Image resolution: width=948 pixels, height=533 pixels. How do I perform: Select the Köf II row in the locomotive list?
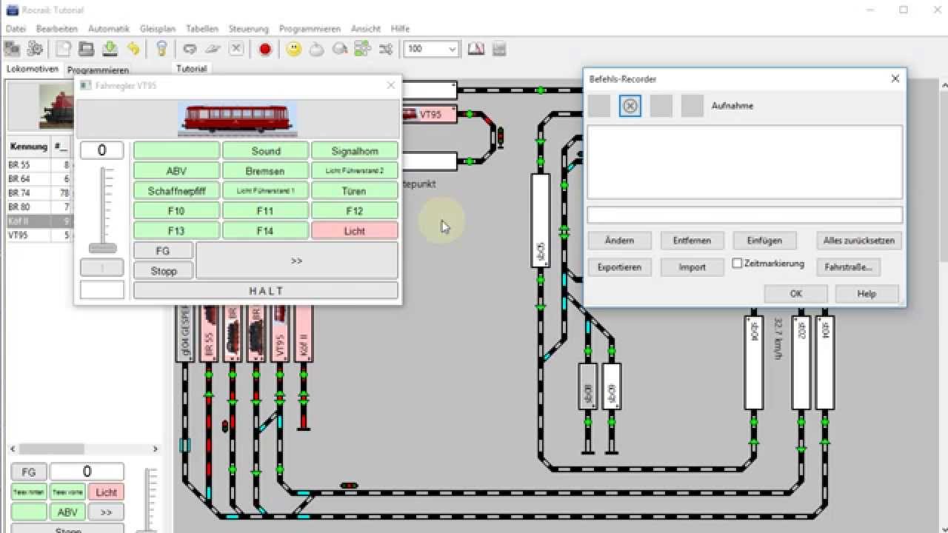40,221
